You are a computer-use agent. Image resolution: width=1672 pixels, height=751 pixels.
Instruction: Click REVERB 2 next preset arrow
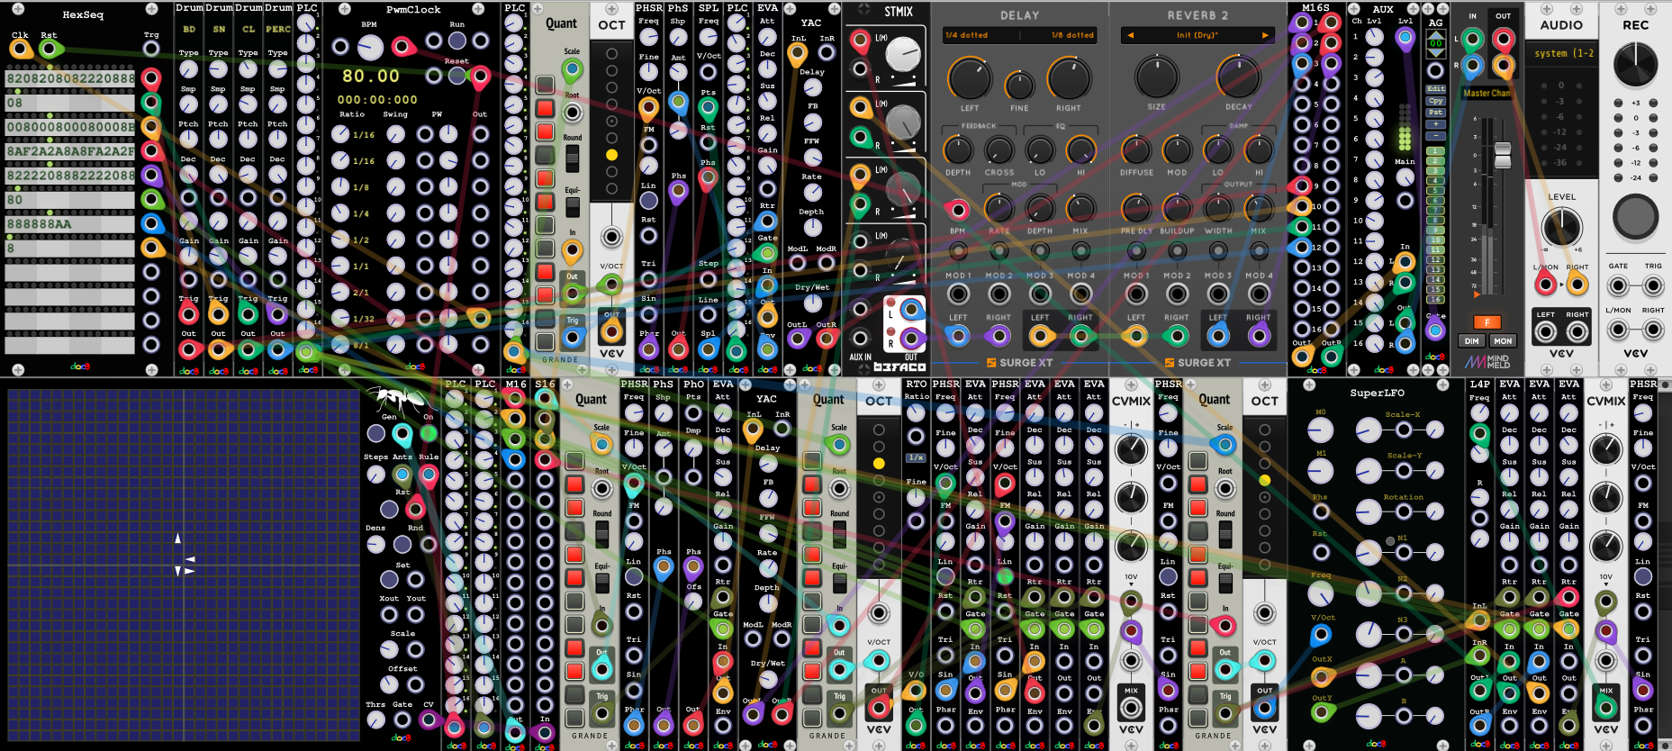pyautogui.click(x=1265, y=35)
